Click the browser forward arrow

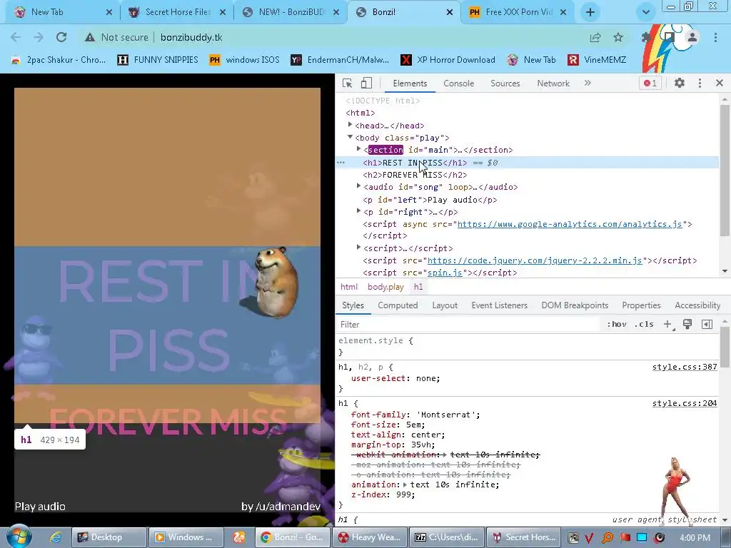pos(39,37)
